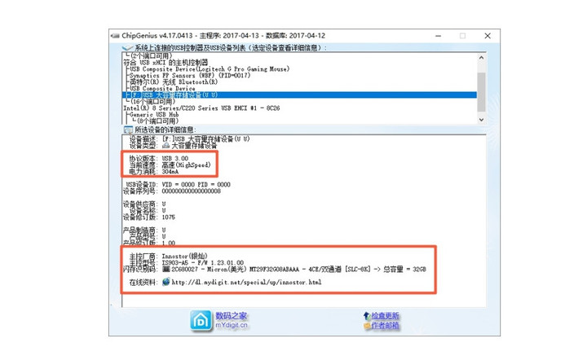The width and height of the screenshot is (587, 360).
Task: Click the 电力消耗 304mA line
Action: click(153, 172)
